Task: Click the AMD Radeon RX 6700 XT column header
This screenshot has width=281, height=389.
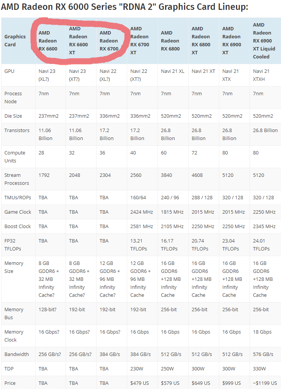Action: [140, 41]
